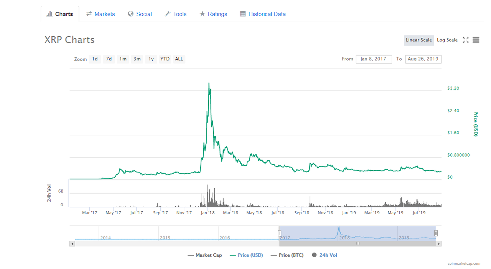Set zoom to YTD

click(x=165, y=59)
